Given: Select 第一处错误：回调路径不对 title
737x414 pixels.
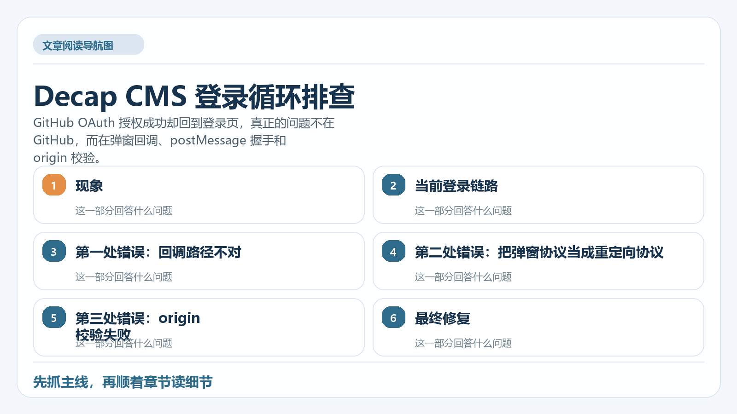Looking at the screenshot, I should pos(158,252).
